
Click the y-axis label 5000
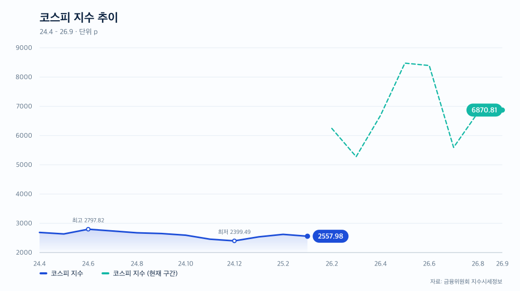(24, 165)
